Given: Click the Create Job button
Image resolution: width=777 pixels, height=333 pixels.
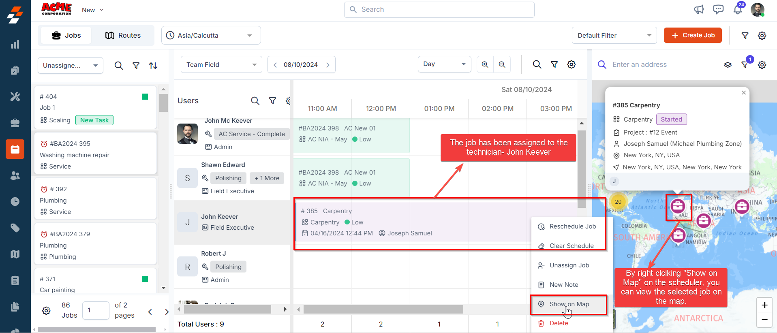Looking at the screenshot, I should tap(693, 35).
